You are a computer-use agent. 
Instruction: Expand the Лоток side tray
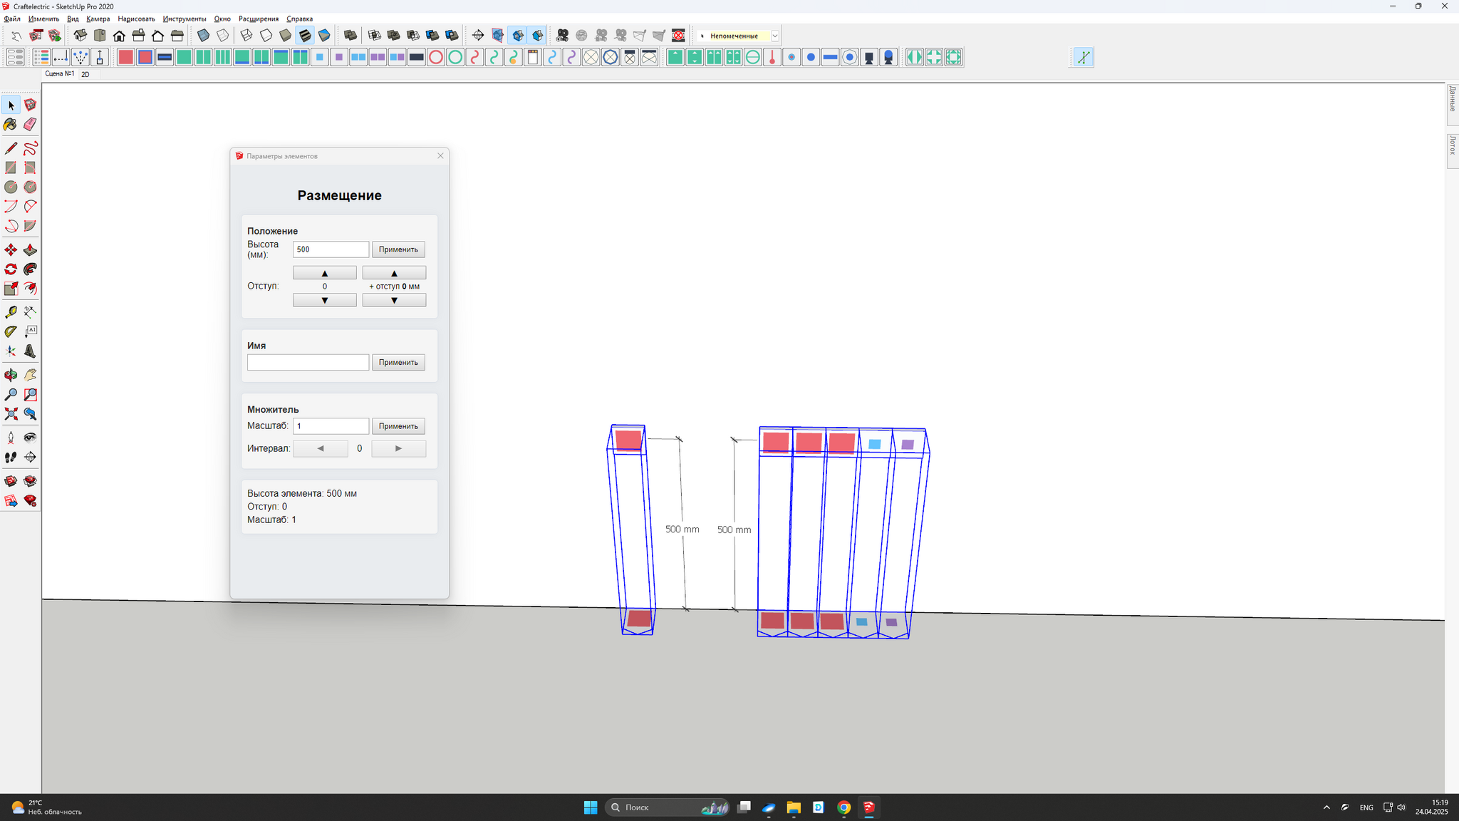pyautogui.click(x=1452, y=147)
